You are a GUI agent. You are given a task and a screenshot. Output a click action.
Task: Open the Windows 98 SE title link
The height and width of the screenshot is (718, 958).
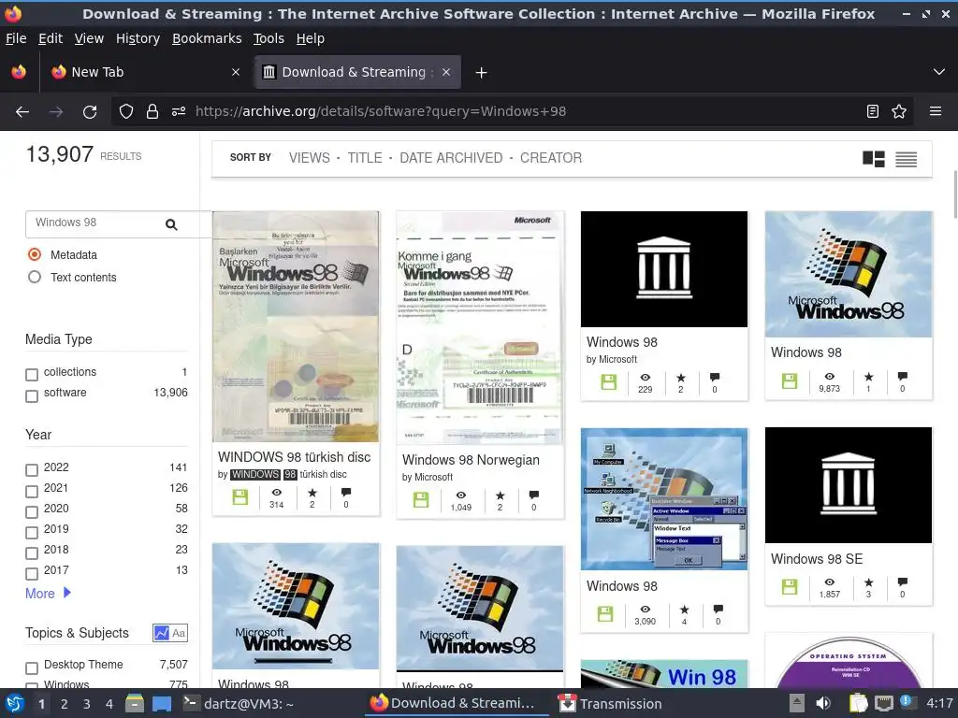click(816, 559)
